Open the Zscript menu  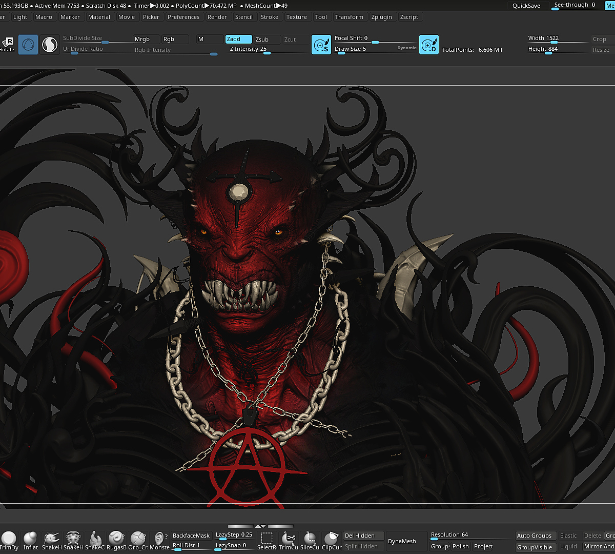[x=409, y=17]
